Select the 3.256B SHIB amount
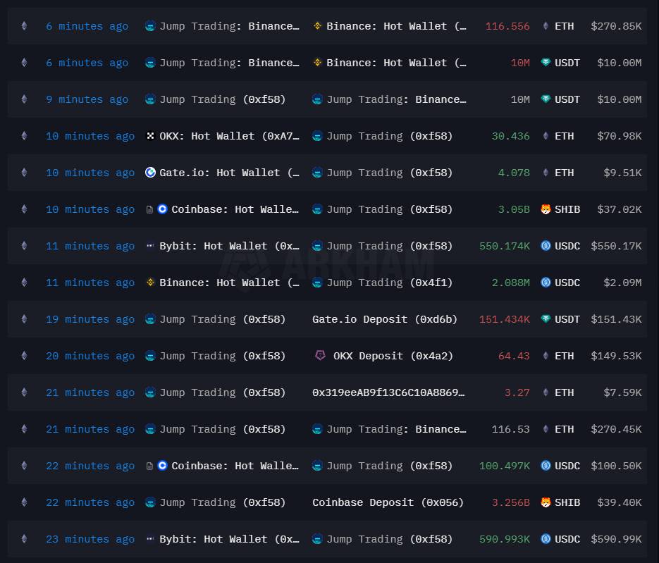The width and height of the screenshot is (659, 563). point(511,502)
